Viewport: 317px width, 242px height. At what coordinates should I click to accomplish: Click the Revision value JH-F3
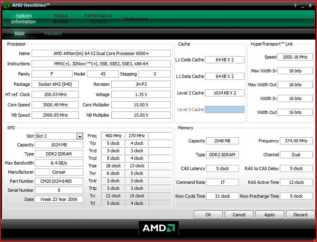click(141, 85)
